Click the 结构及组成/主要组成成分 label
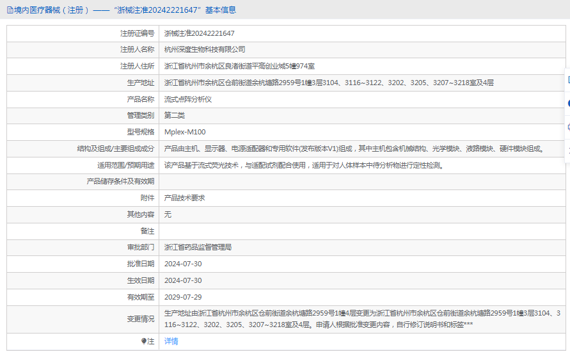The image size is (570, 354). [116, 149]
